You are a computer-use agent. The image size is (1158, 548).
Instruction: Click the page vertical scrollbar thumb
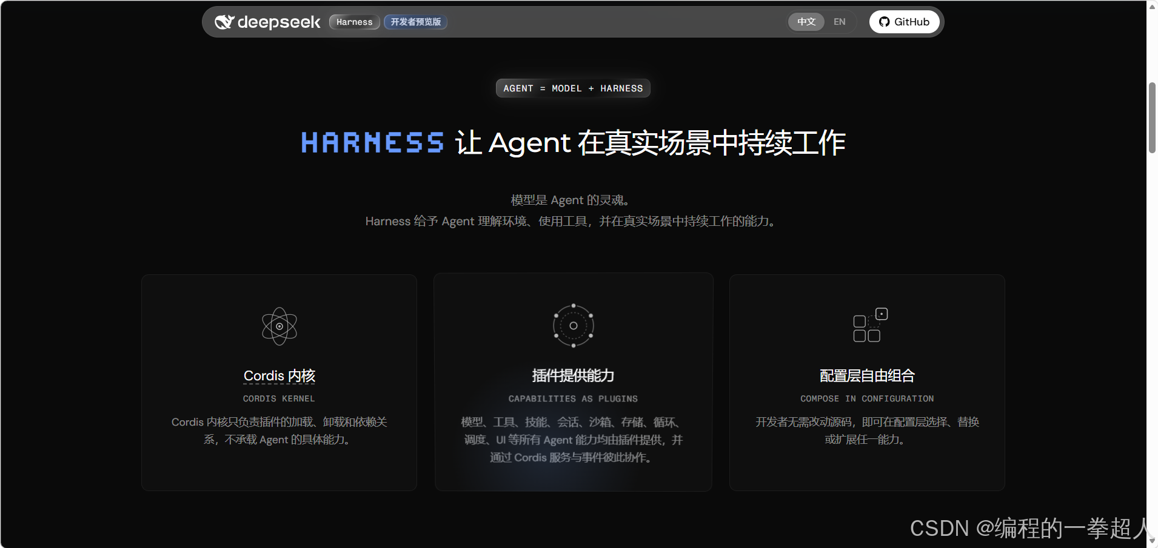[x=1152, y=117]
